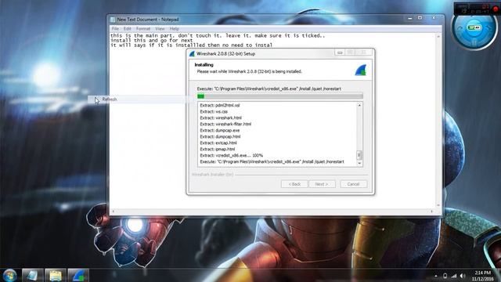Click Notepad horizontal scrollbar left arrow
Screen dimensions: 501x282
(x=113, y=211)
